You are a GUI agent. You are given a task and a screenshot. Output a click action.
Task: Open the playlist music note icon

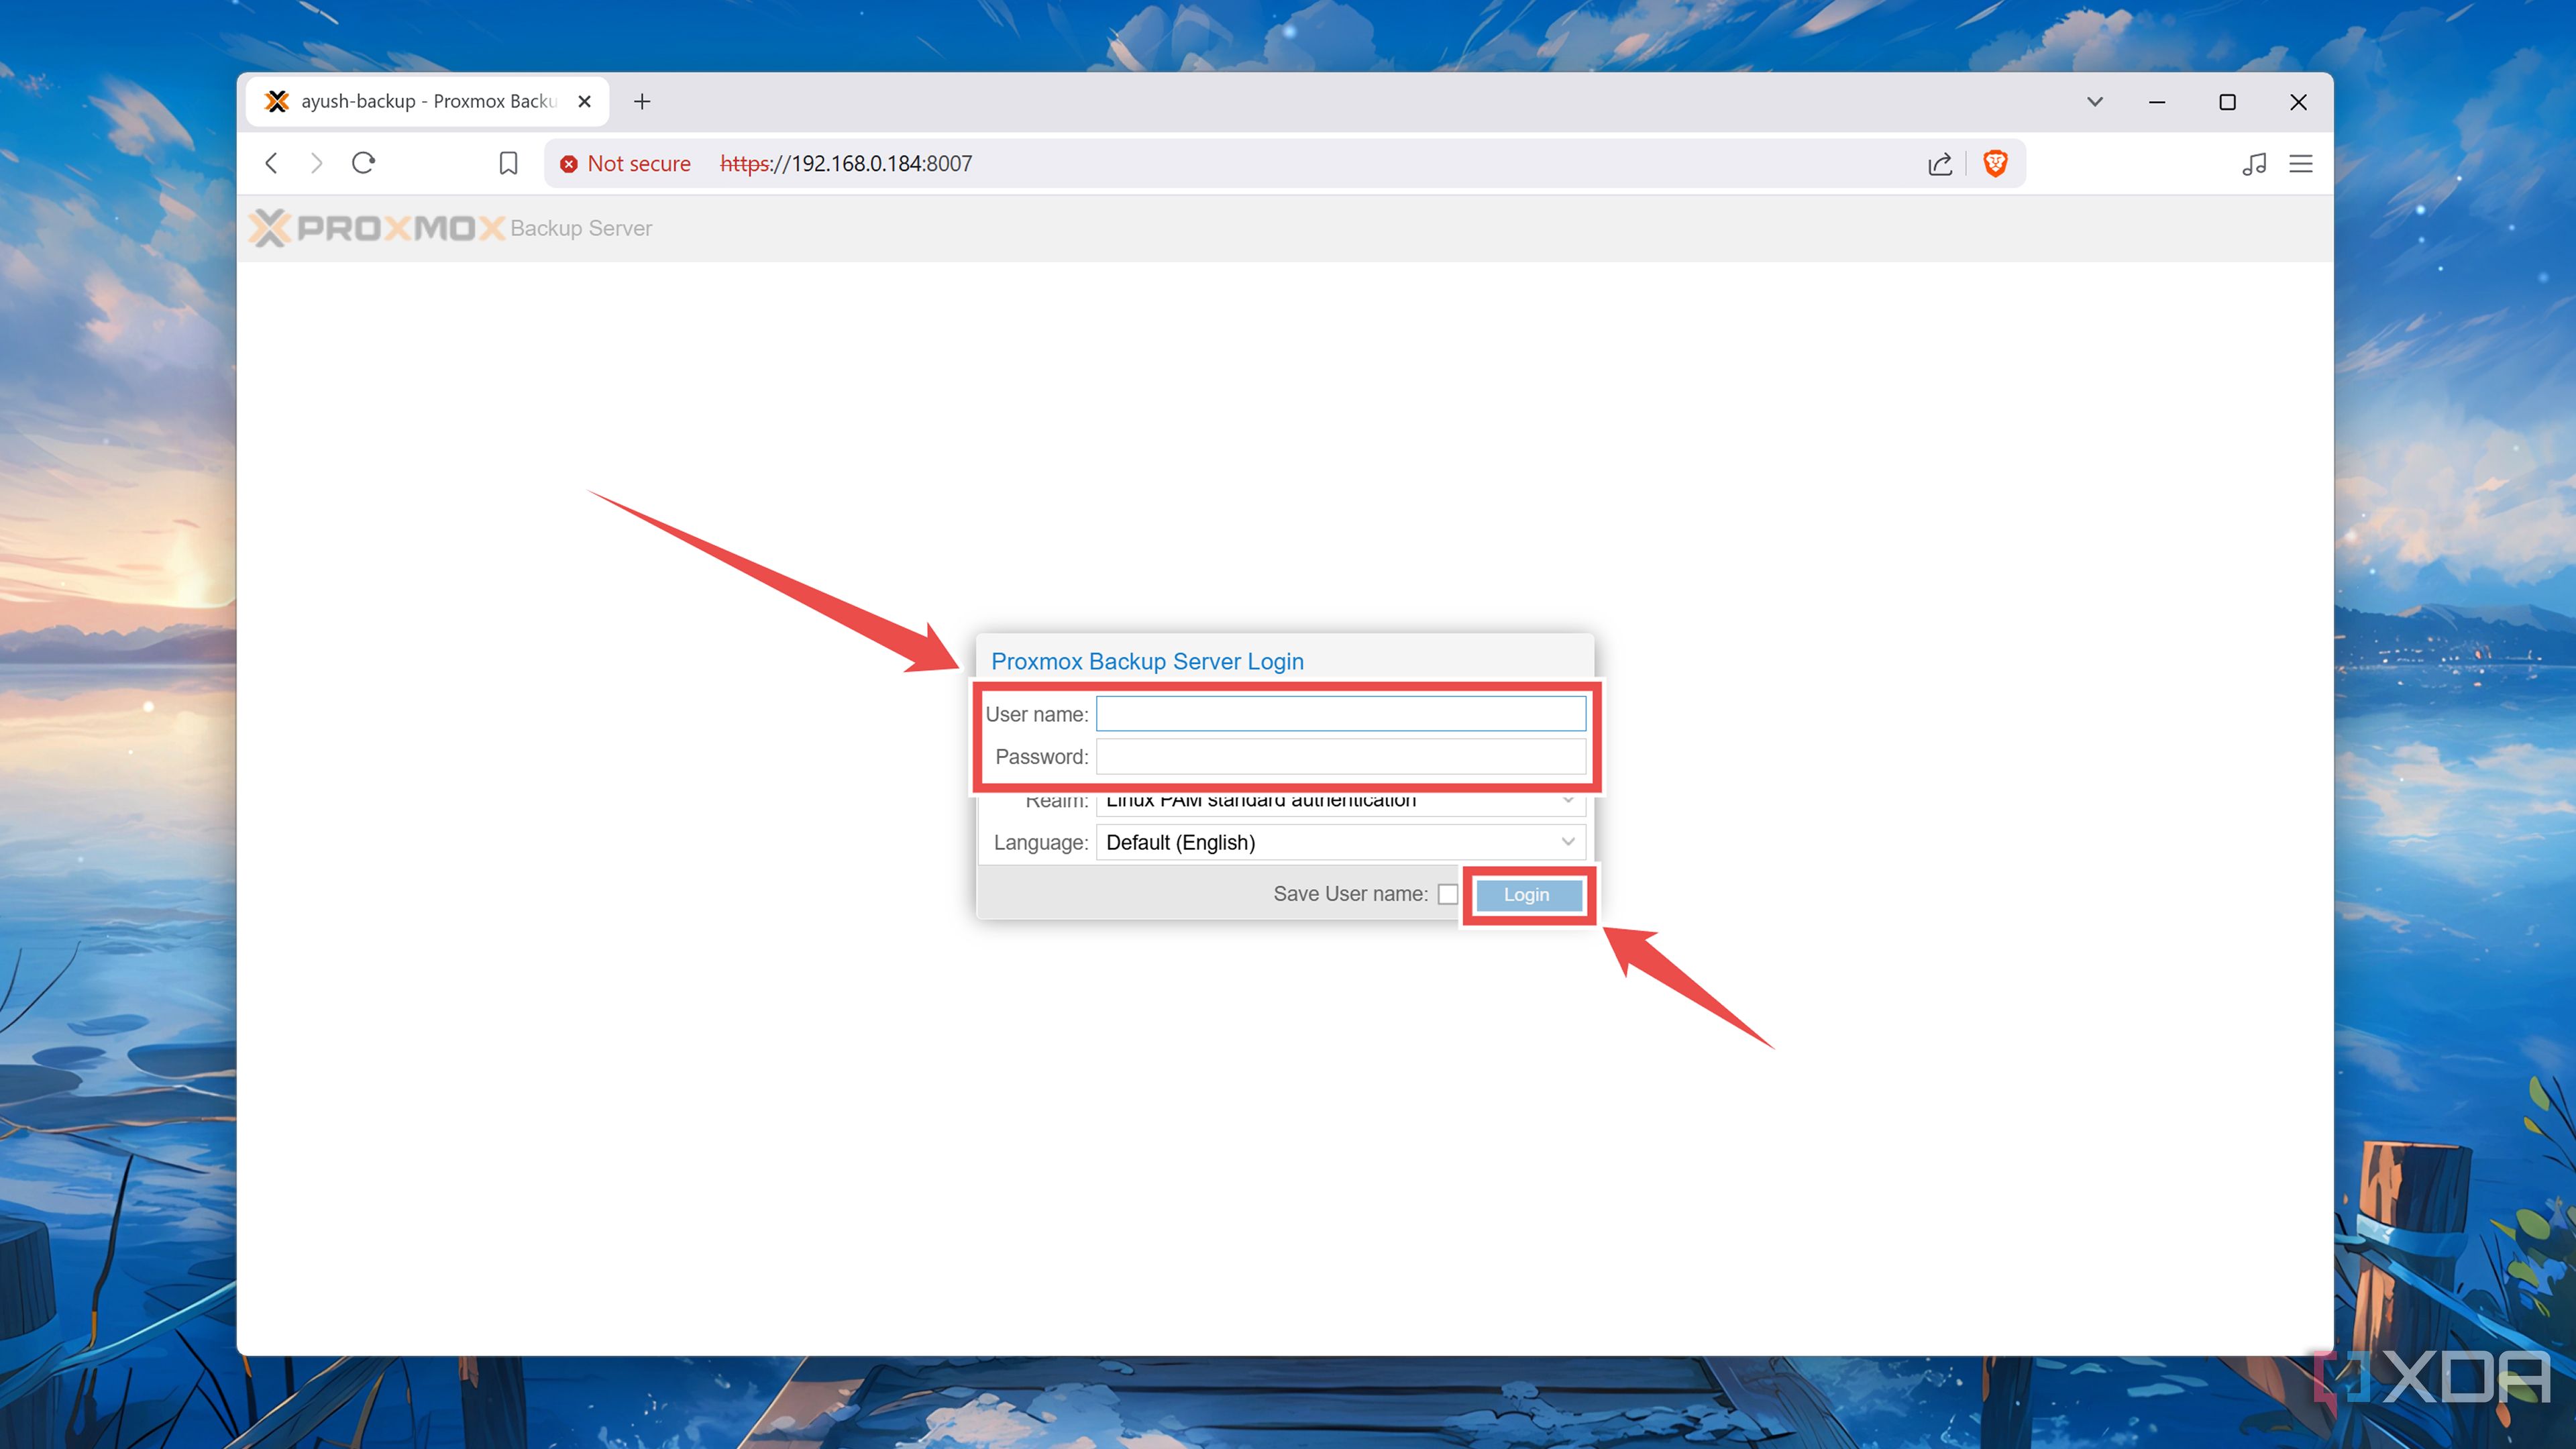(2254, 164)
